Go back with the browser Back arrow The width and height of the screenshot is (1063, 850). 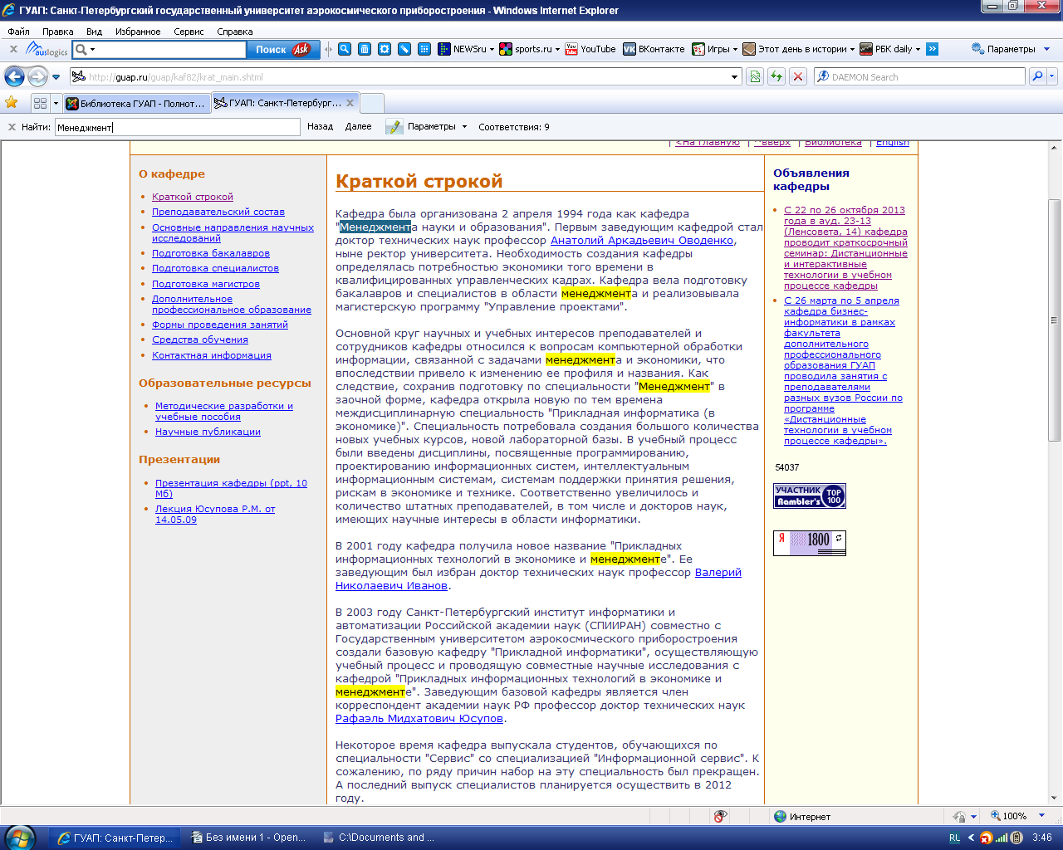point(14,77)
